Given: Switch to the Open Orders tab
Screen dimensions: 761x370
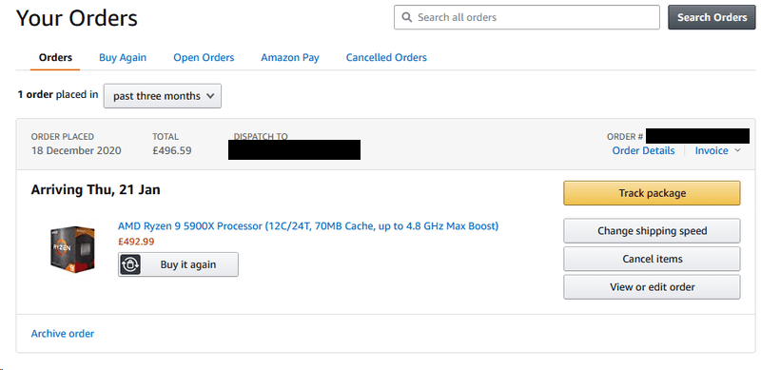Looking at the screenshot, I should 204,57.
